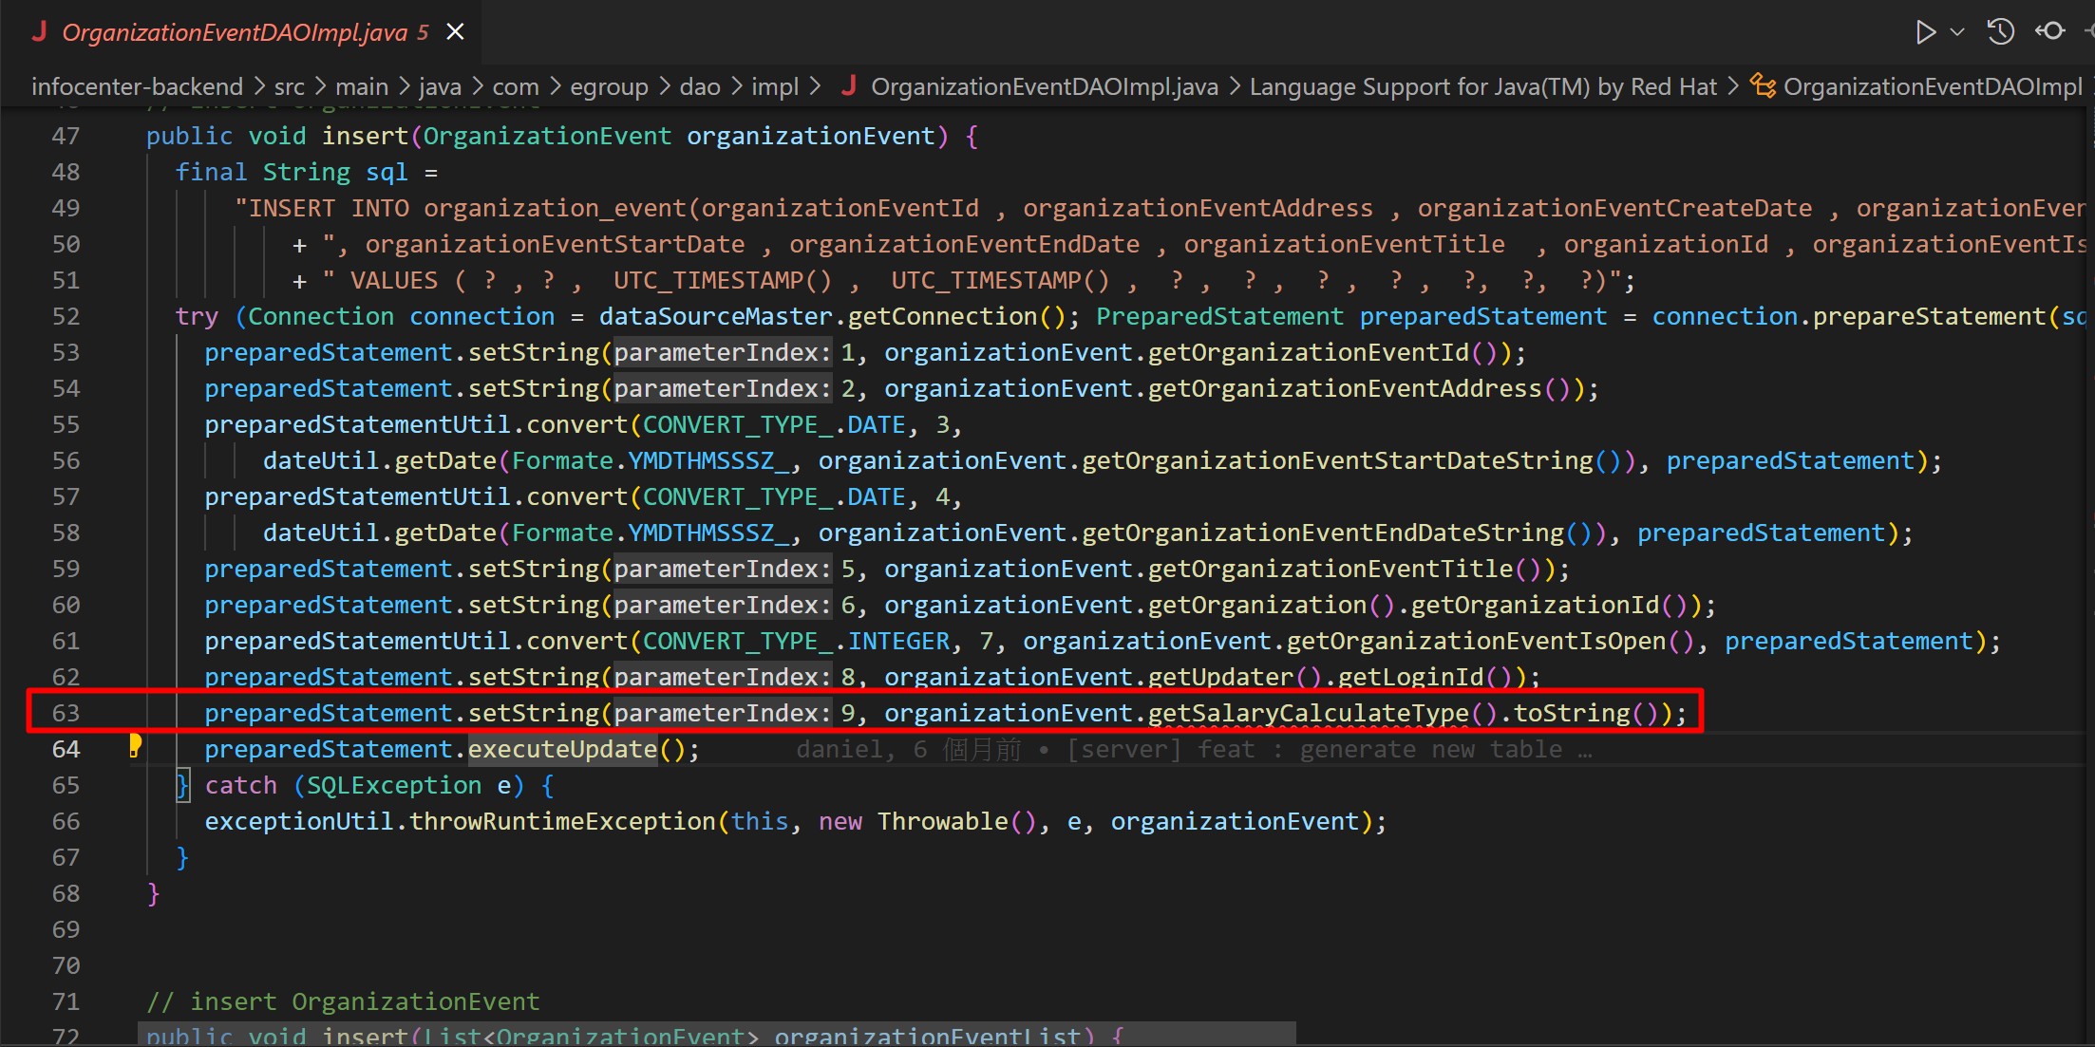Click the Java icon on the editor tab
The image size is (2095, 1047).
[39, 31]
